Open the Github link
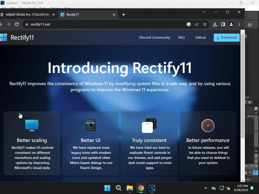259x194 pixels. click(201, 37)
